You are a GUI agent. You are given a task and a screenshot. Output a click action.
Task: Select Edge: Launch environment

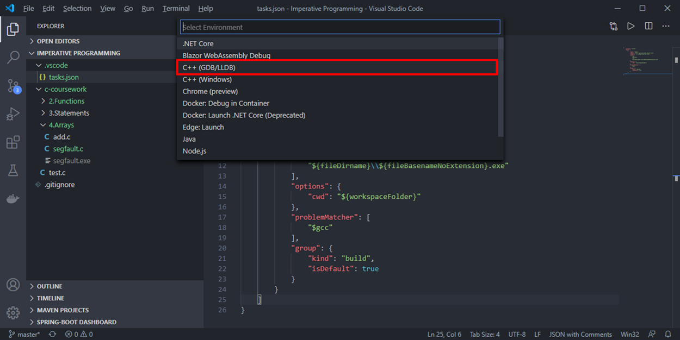pyautogui.click(x=338, y=127)
